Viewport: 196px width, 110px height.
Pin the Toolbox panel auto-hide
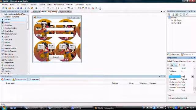pos(25,11)
